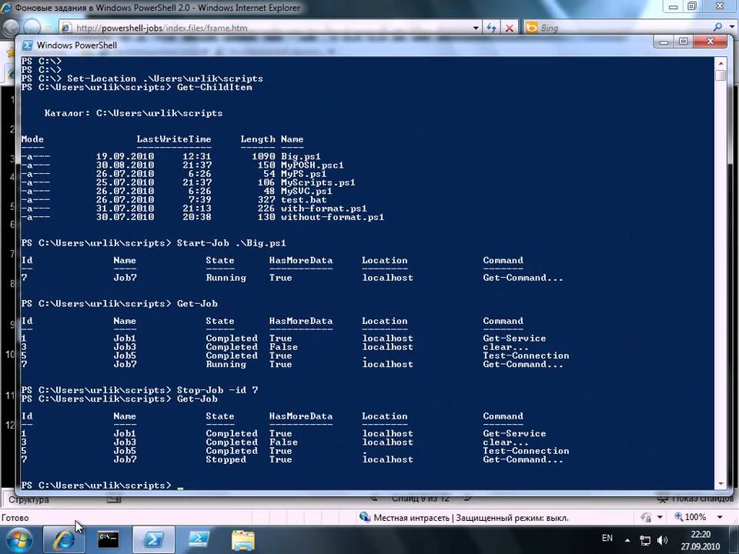Minimize the Windows PowerShell window
Image resolution: width=739 pixels, height=554 pixels.
coord(664,42)
